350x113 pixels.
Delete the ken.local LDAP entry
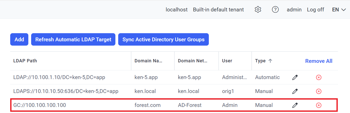tap(318, 91)
